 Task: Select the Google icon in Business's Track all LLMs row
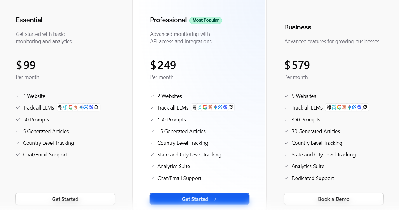click(x=339, y=107)
